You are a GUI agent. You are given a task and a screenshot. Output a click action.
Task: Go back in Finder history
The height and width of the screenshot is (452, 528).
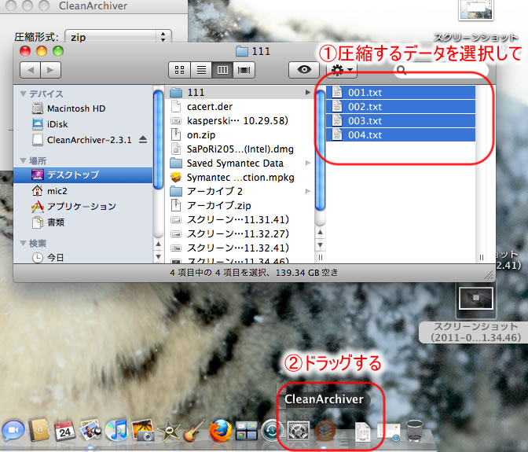31,70
